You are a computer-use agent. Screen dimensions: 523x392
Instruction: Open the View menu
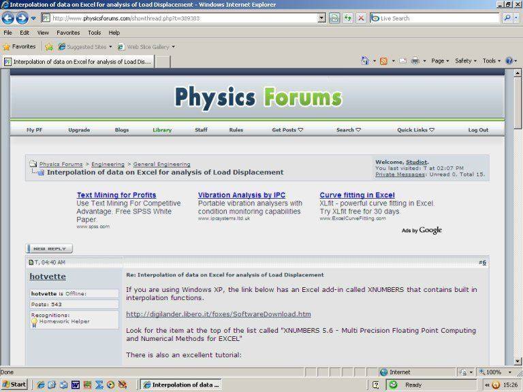(43, 33)
